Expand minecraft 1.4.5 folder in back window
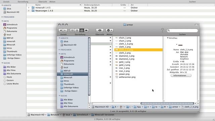215x121 pixels. (x=29, y=8)
